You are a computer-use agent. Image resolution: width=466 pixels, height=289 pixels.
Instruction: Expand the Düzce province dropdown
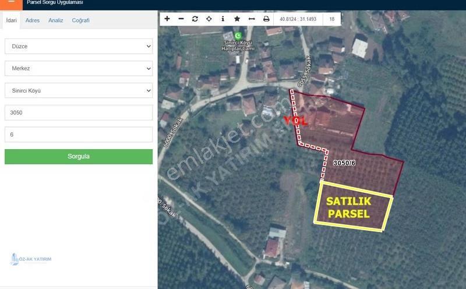click(x=79, y=46)
